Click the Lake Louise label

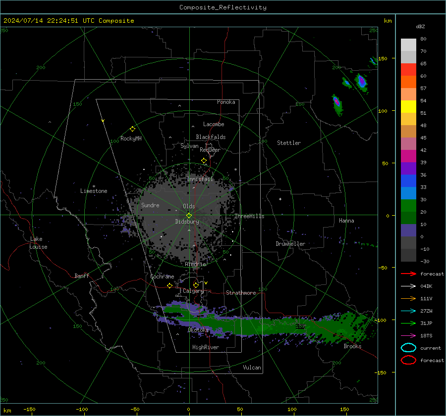[38, 243]
